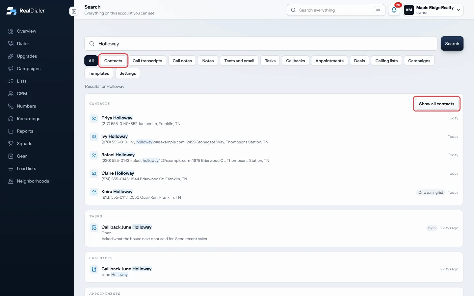
Task: Expand the Maple Ridge Realty account dropdown
Action: coord(433,10)
